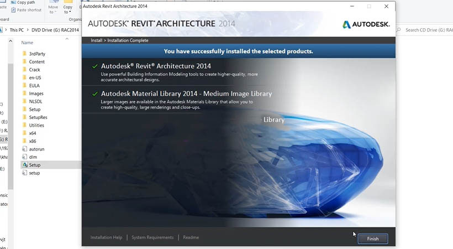Click the Finish button
The width and height of the screenshot is (453, 249).
click(x=372, y=238)
